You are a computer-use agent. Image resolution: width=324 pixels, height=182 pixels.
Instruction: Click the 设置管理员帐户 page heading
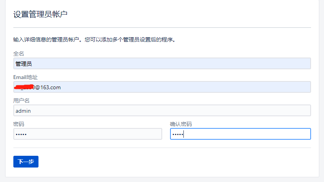pyautogui.click(x=40, y=14)
